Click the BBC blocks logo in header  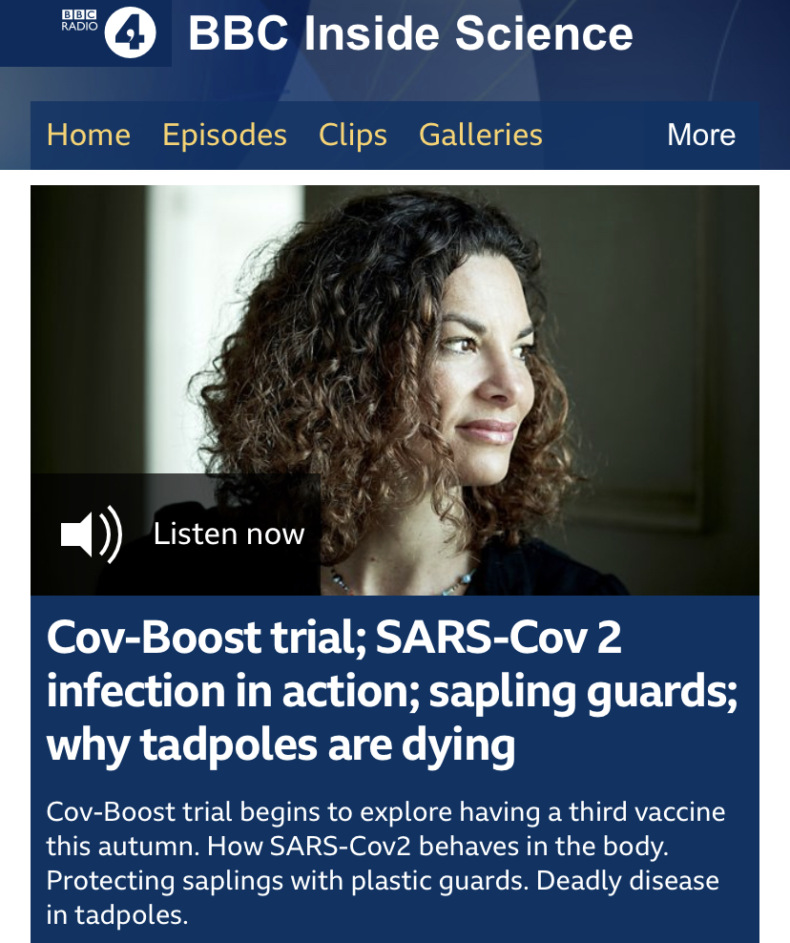(x=79, y=15)
